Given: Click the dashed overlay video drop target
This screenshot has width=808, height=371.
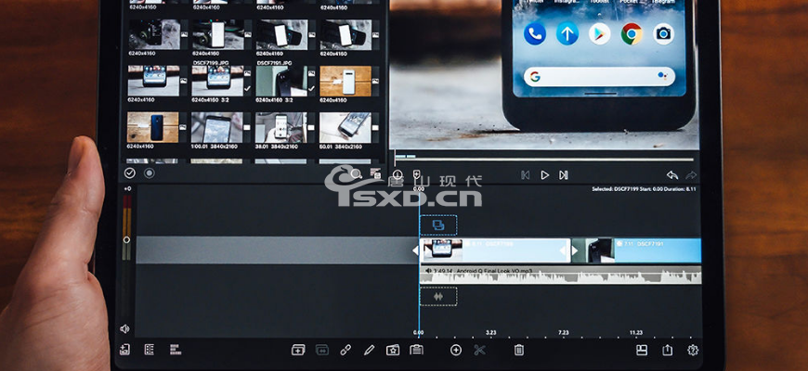Looking at the screenshot, I should point(438,224).
